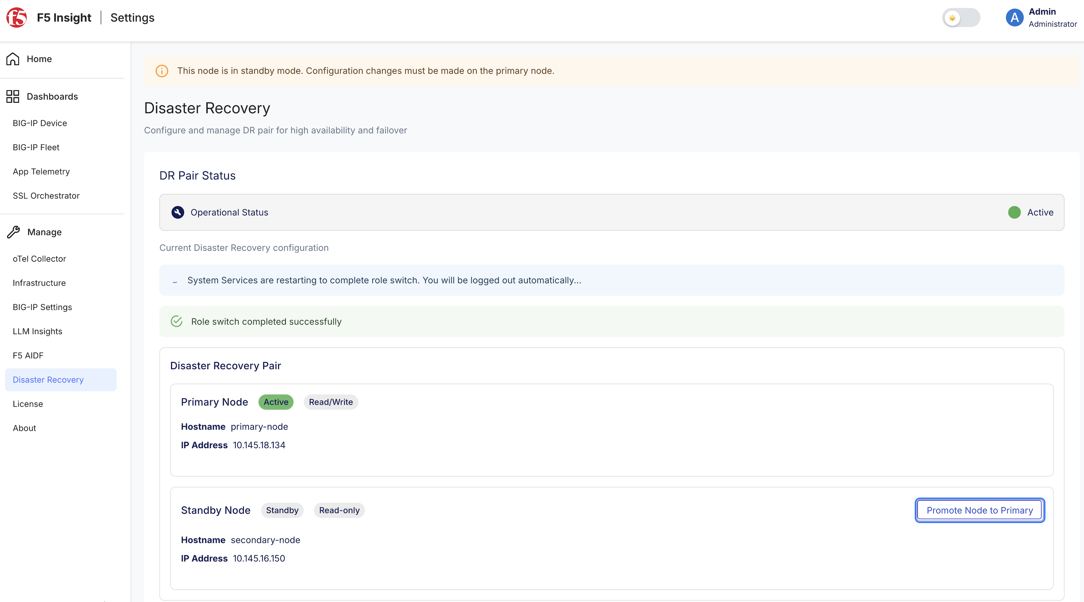Screen dimensions: 1084x602
Task: Click hostname primary-node text
Action: click(x=259, y=426)
